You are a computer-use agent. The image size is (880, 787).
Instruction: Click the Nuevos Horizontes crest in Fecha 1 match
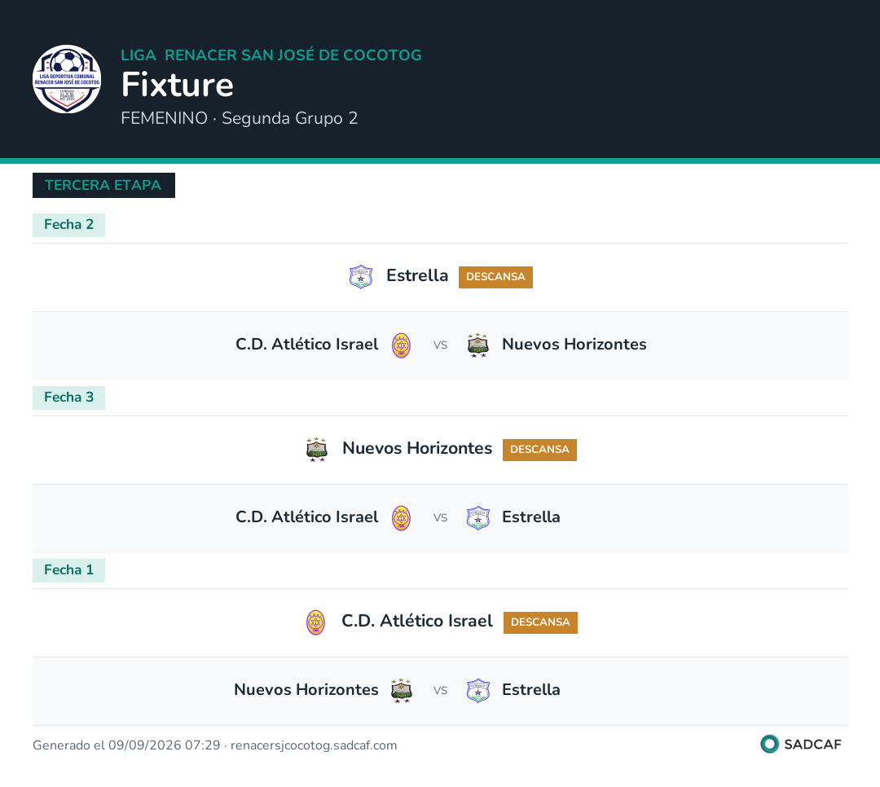pyautogui.click(x=401, y=691)
